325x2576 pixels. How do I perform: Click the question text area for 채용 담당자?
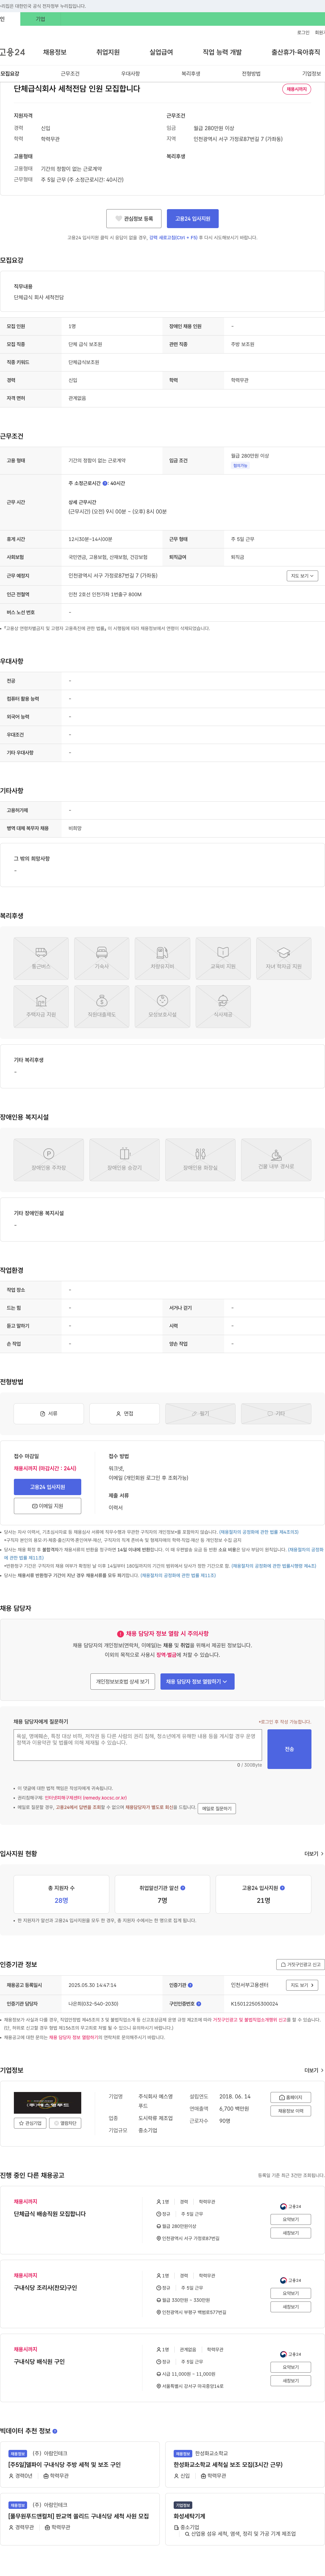138,1745
